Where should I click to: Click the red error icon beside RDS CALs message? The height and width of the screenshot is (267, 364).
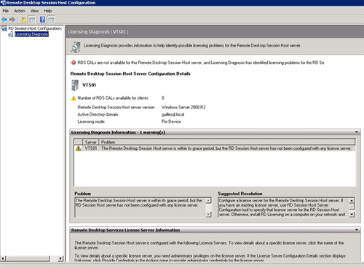(74, 63)
